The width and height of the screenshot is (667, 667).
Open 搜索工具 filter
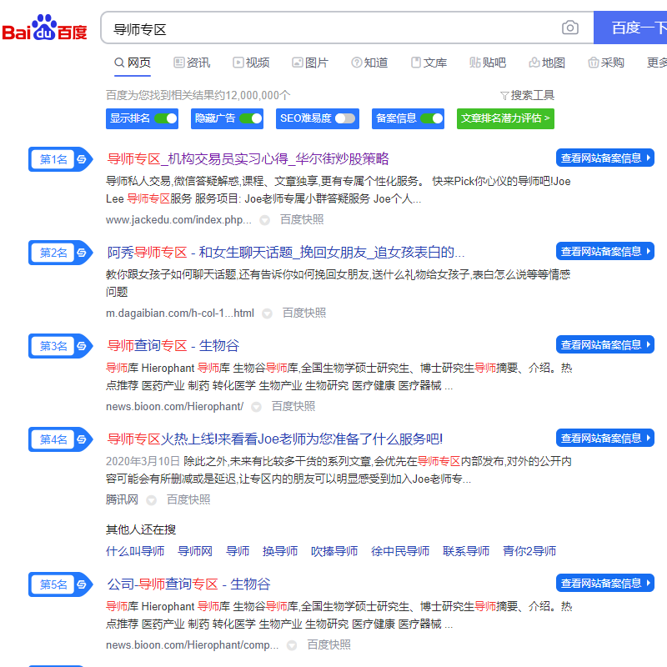click(x=527, y=95)
